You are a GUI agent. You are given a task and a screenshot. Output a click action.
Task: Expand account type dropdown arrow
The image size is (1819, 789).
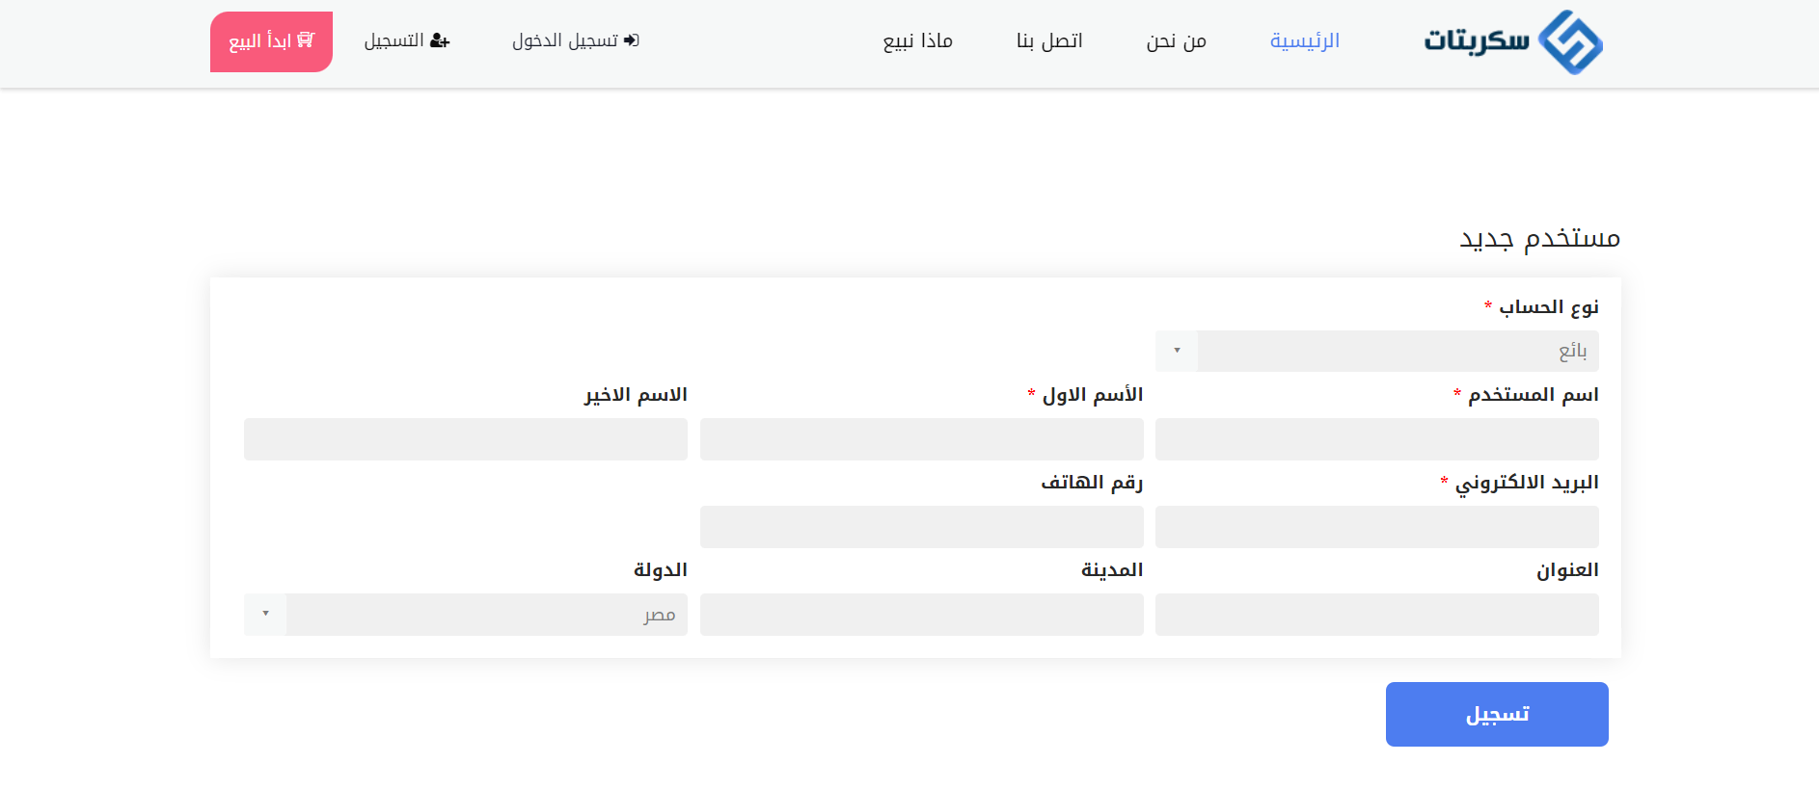point(1177,351)
